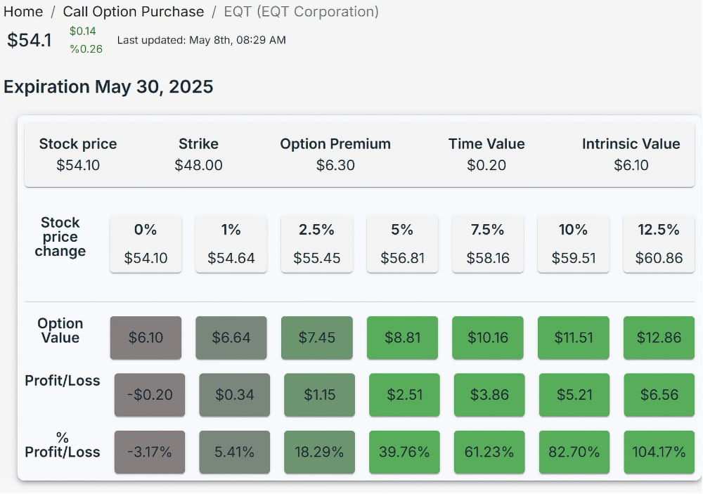The height and width of the screenshot is (494, 703).
Task: Open the Call Option Purchase breadcrumb
Action: coord(134,11)
